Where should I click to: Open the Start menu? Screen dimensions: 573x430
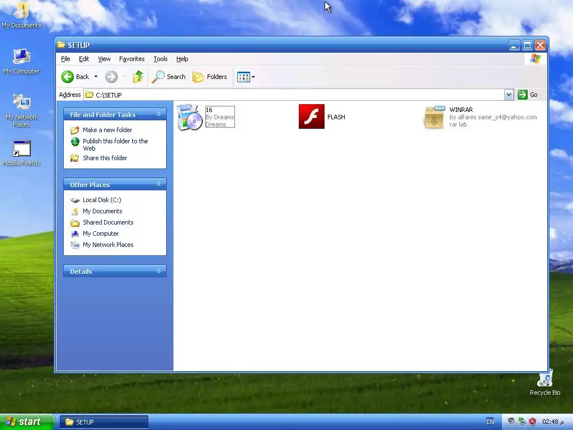[x=27, y=422]
